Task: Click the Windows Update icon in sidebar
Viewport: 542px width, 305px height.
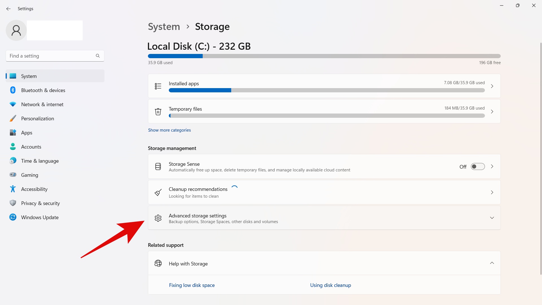Action: click(13, 217)
